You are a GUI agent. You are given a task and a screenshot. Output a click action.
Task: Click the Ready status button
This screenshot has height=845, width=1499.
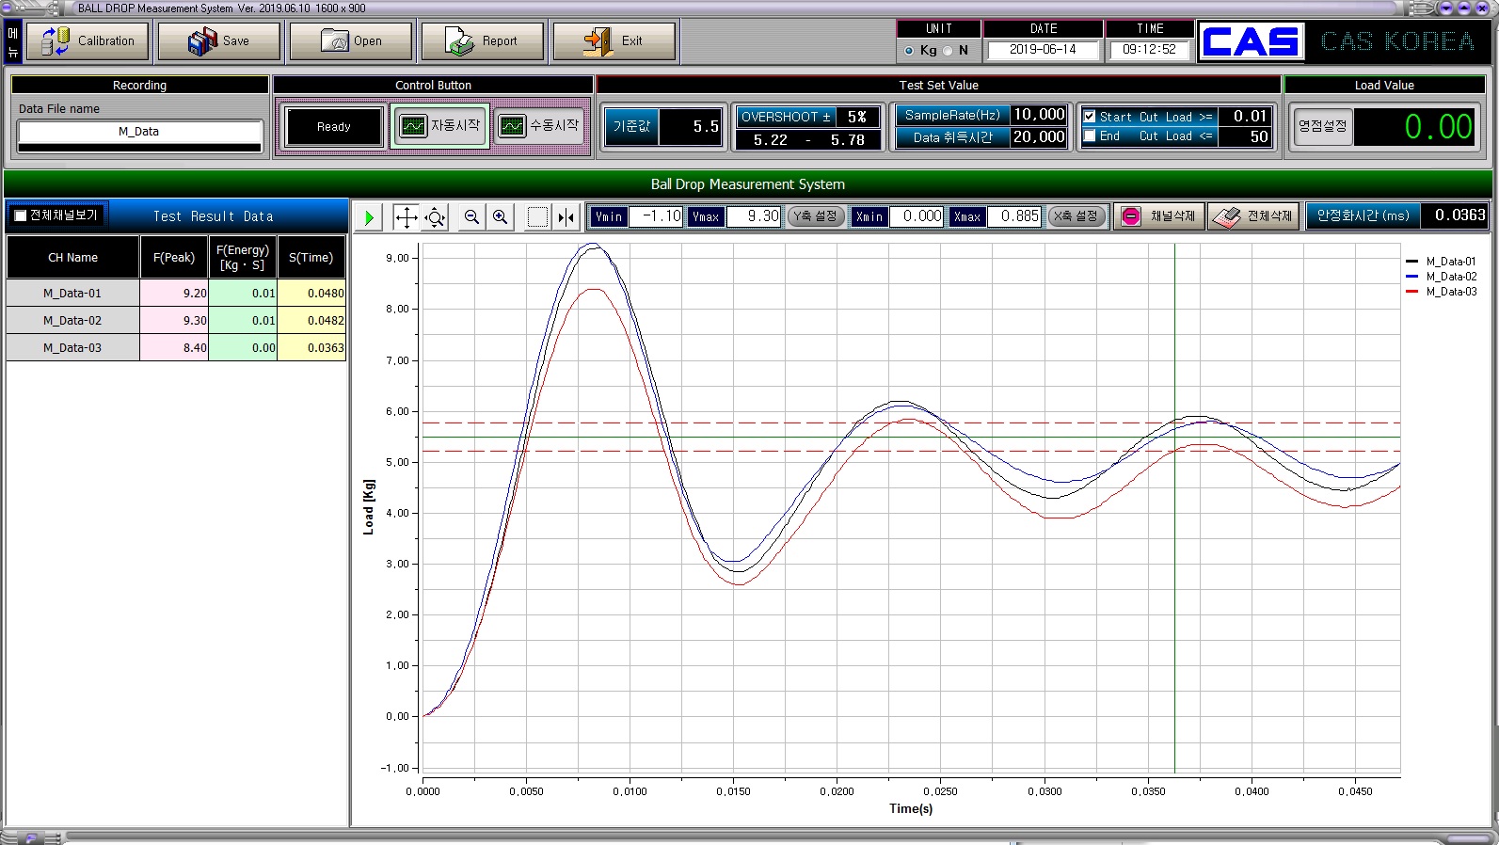[334, 127]
